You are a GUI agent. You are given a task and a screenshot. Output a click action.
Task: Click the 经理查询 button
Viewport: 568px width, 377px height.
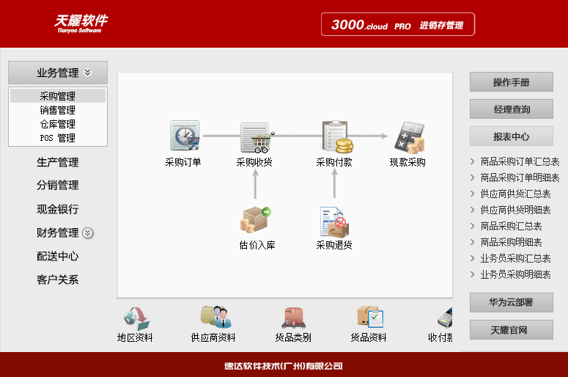click(x=511, y=109)
